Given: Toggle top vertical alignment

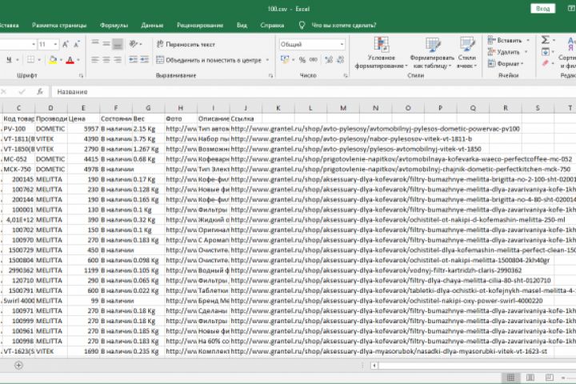Looking at the screenshot, I should 94,44.
